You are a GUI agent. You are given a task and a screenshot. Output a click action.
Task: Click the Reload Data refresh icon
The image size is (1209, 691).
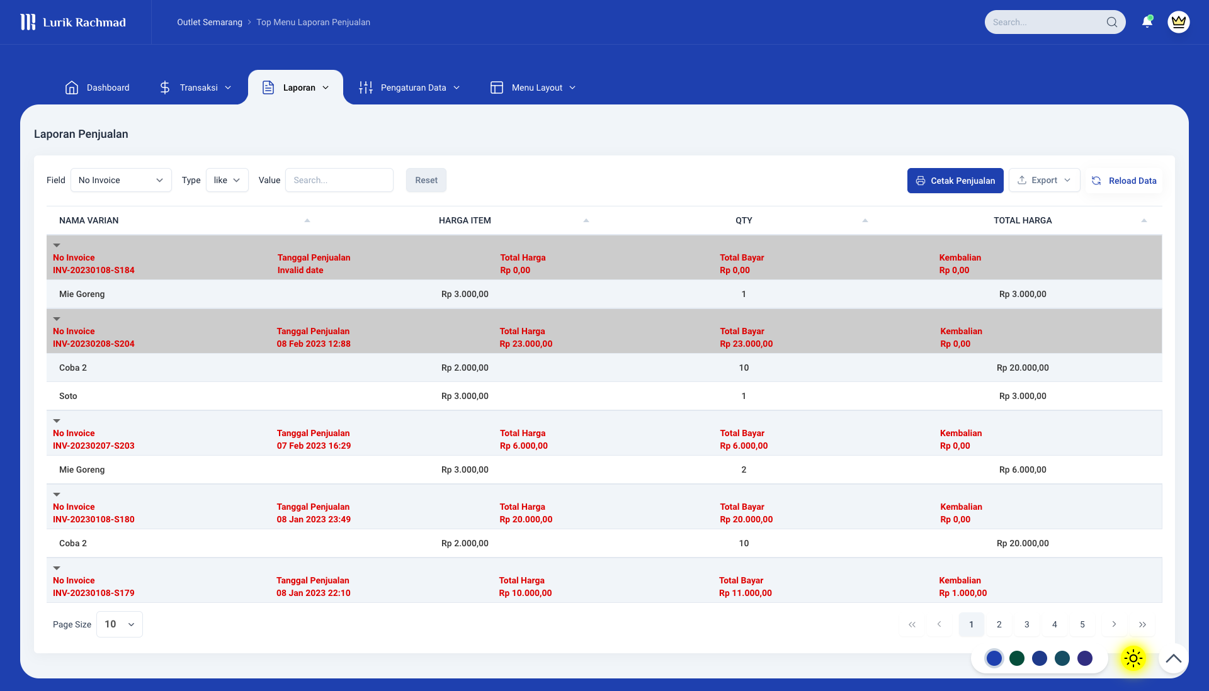pos(1096,181)
